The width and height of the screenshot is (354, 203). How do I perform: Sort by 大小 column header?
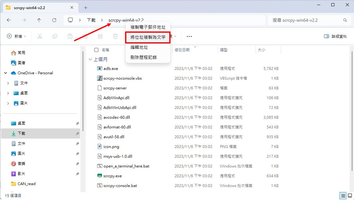[x=261, y=50]
